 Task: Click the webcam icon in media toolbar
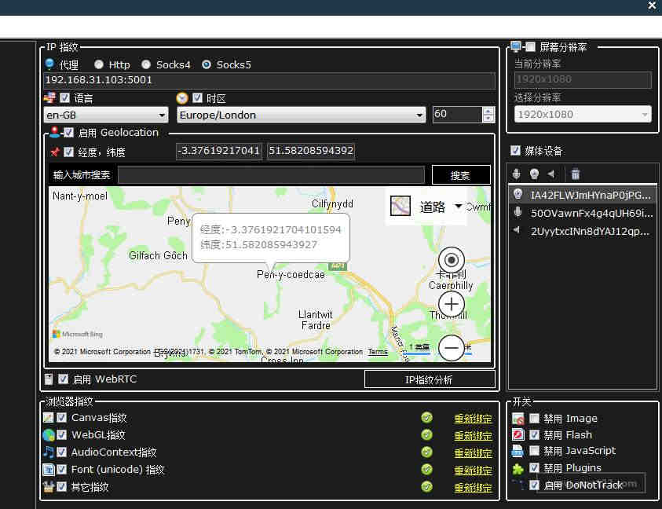pos(534,174)
